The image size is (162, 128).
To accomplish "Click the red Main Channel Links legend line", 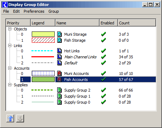I will 43,57.
